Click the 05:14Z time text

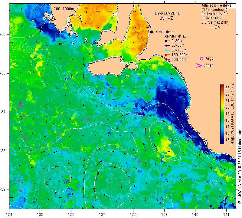166,18
